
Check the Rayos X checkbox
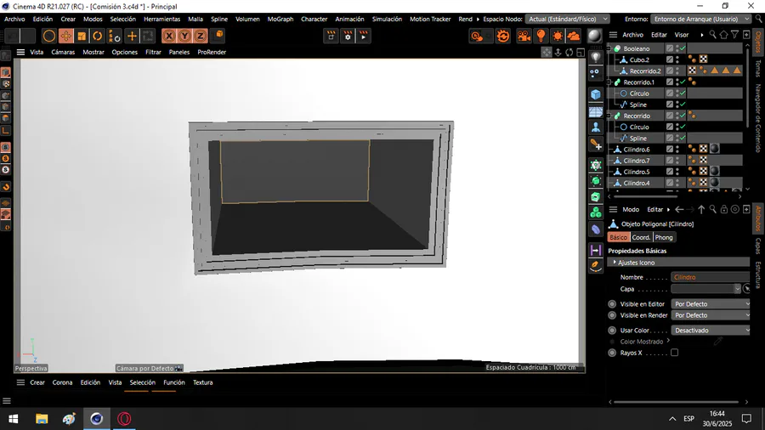tap(674, 353)
